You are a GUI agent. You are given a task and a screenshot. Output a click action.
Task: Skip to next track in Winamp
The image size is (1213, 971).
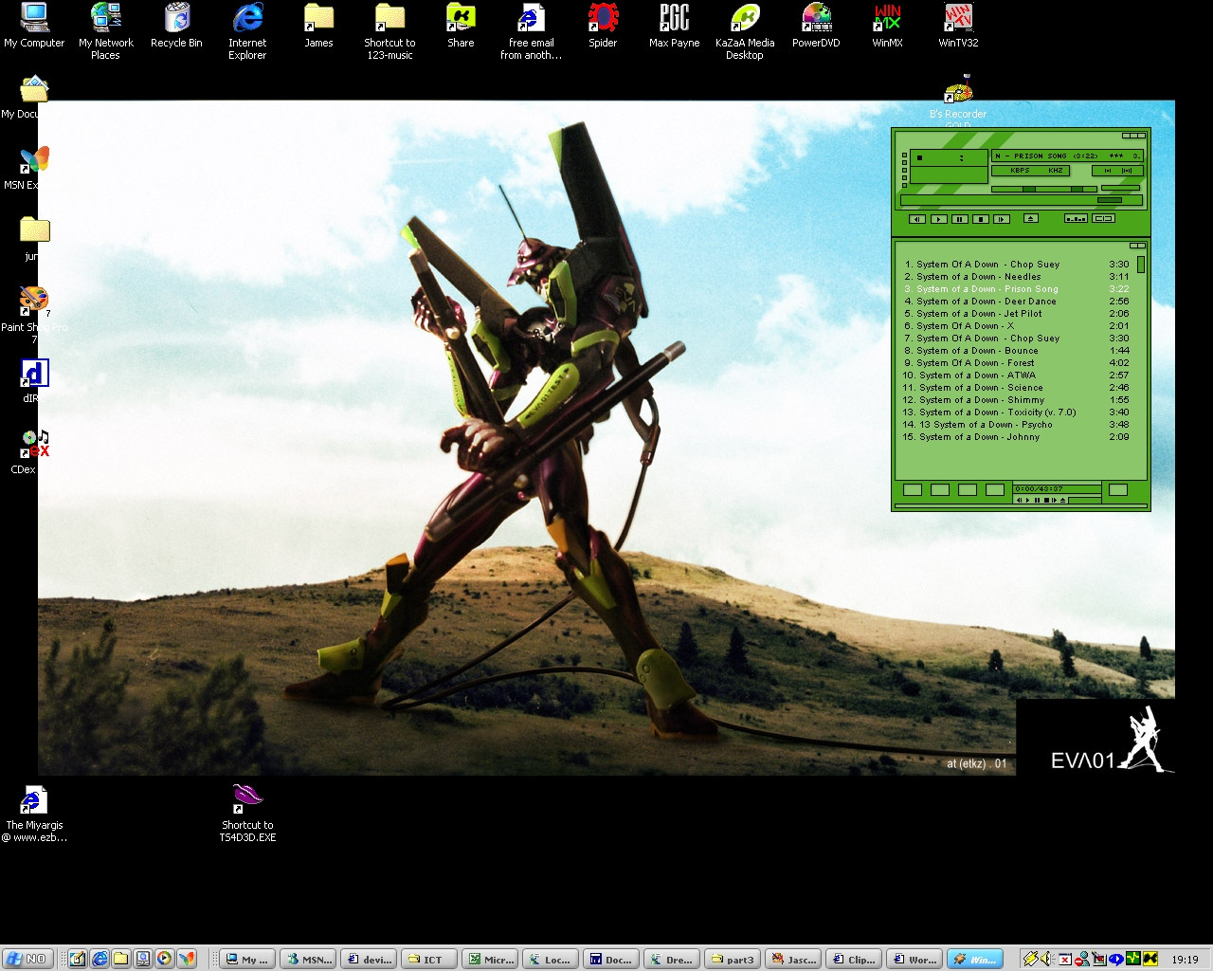pos(1001,219)
